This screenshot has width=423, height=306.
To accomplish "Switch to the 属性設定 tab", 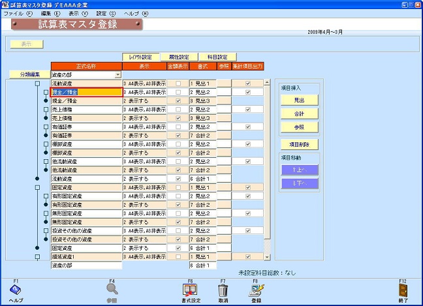I will click(174, 57).
